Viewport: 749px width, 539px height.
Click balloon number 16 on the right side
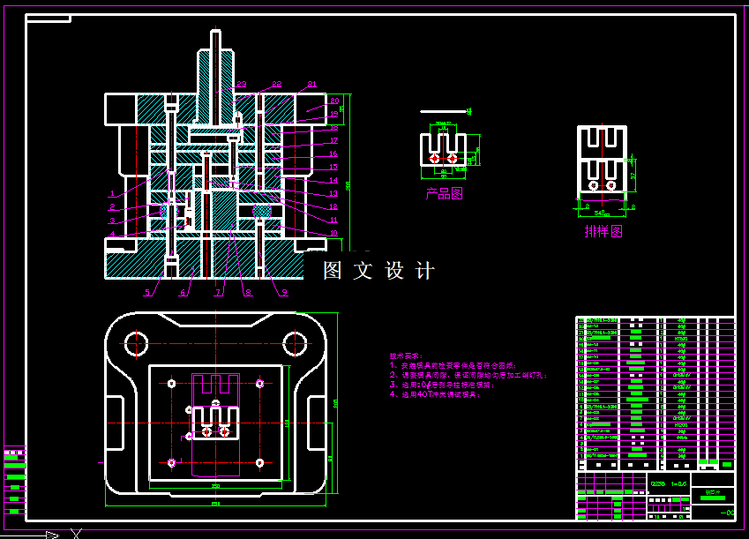[x=333, y=153]
